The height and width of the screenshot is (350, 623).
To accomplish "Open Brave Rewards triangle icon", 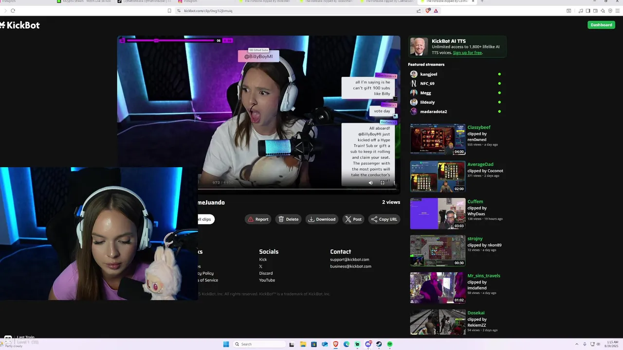I will point(436,11).
